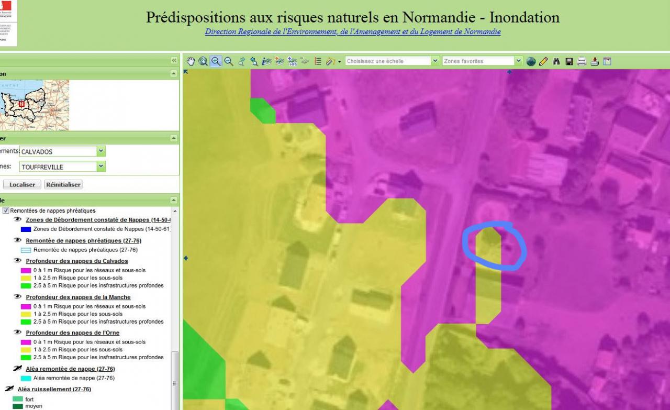The image size is (670, 410).
Task: Click the first green arrow view-history icon
Action: point(242,61)
